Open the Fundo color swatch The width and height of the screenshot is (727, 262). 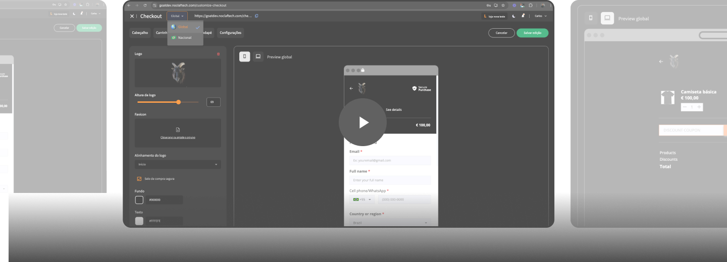pyautogui.click(x=139, y=200)
